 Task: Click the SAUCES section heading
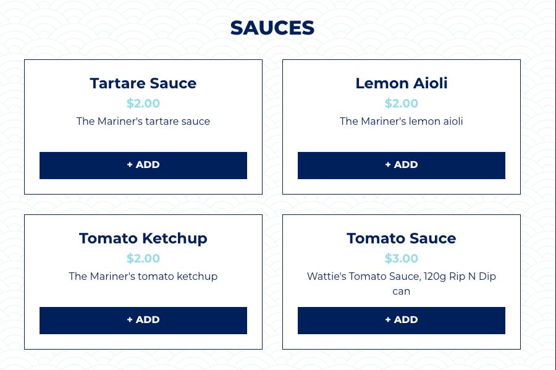(x=272, y=28)
